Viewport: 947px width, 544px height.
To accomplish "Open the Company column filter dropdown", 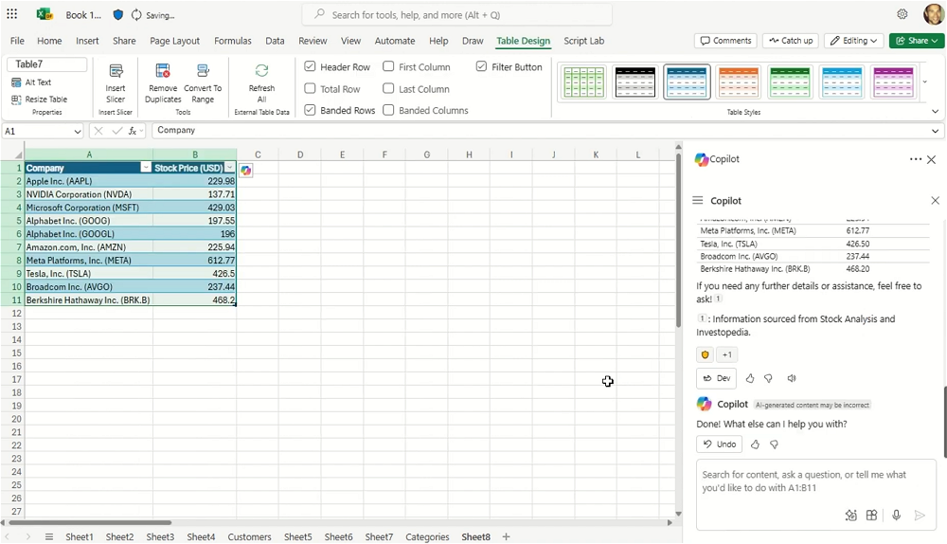I will tap(146, 168).
